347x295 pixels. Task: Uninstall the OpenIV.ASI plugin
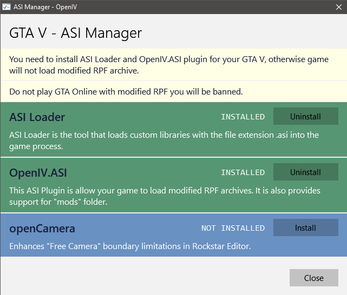[305, 172]
